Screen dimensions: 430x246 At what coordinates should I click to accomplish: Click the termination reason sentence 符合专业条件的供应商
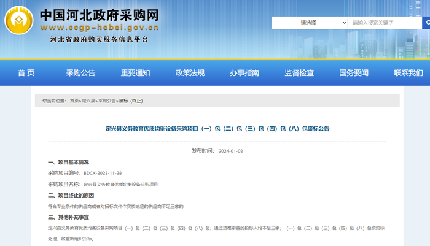pyautogui.click(x=115, y=206)
